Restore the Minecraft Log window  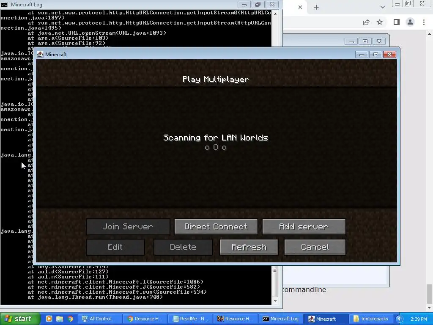point(258,5)
